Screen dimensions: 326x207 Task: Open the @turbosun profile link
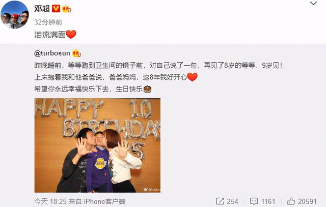(x=52, y=53)
